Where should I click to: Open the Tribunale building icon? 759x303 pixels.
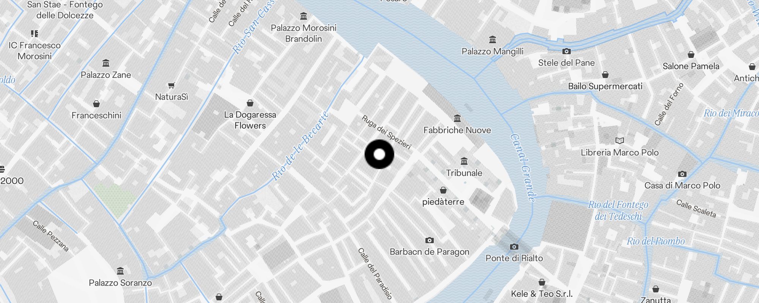(464, 161)
